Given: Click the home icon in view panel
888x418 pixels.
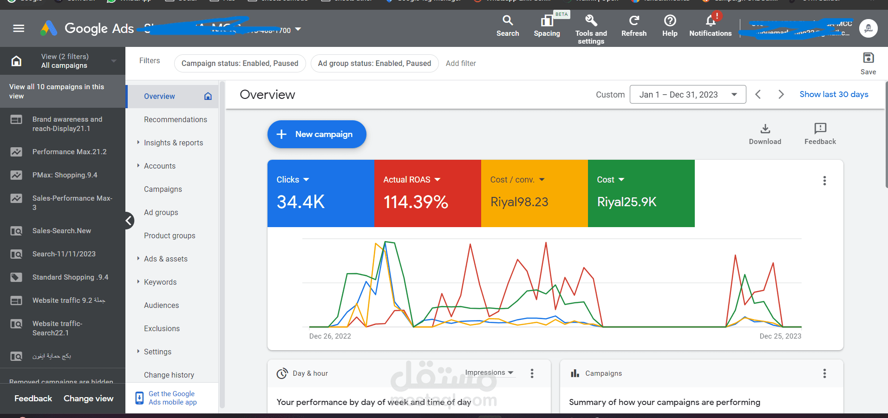Looking at the screenshot, I should 16,61.
